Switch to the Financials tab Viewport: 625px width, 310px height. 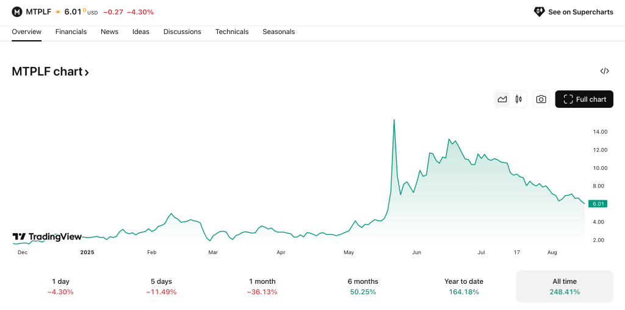point(71,32)
